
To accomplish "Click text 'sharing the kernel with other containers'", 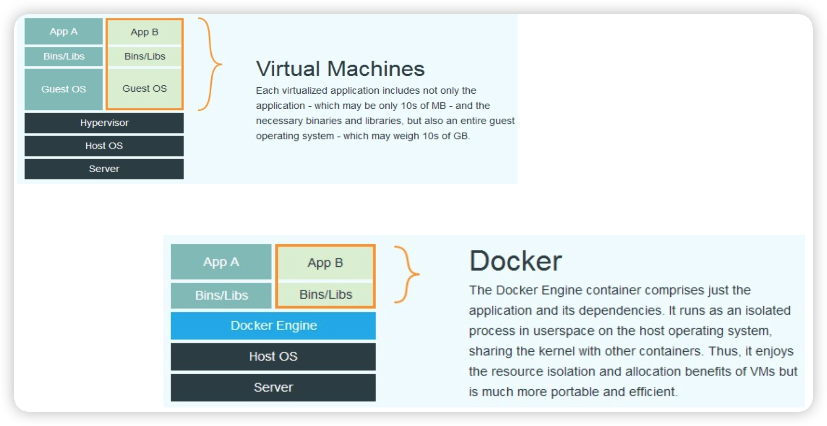I will pyautogui.click(x=585, y=351).
